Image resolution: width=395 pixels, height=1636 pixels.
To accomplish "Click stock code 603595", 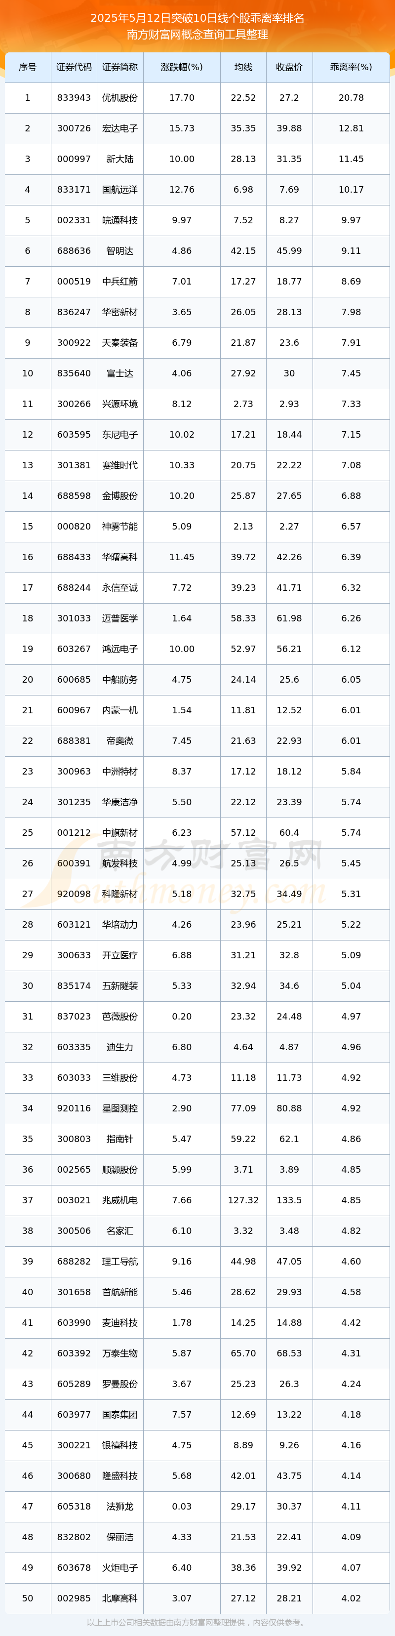I will tap(74, 434).
